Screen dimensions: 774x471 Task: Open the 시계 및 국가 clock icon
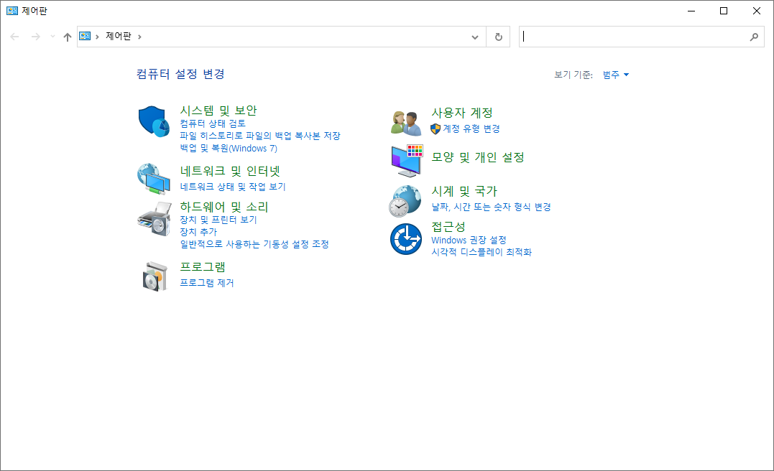pyautogui.click(x=405, y=201)
